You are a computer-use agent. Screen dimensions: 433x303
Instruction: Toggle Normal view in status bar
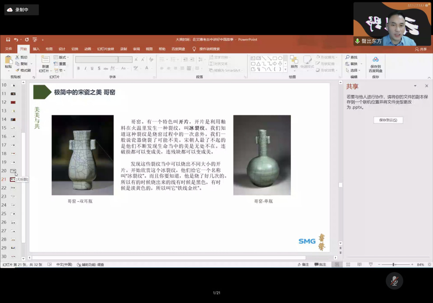pos(337,264)
